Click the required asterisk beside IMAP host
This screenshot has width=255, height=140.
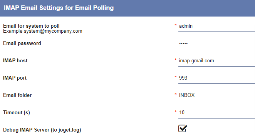point(176,60)
